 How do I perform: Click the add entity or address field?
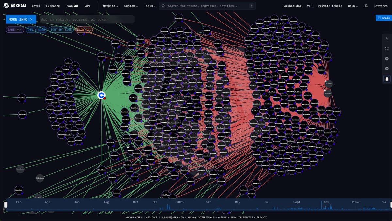coord(87,19)
